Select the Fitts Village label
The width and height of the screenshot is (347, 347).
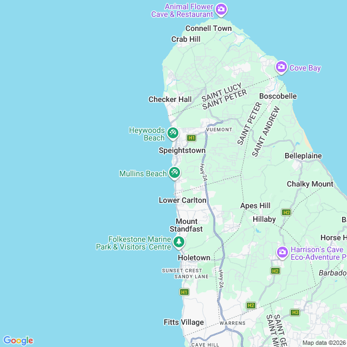pyautogui.click(x=184, y=323)
